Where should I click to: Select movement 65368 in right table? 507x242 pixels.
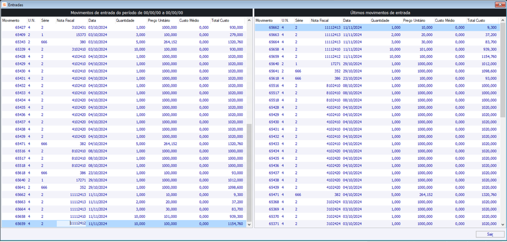377,202
